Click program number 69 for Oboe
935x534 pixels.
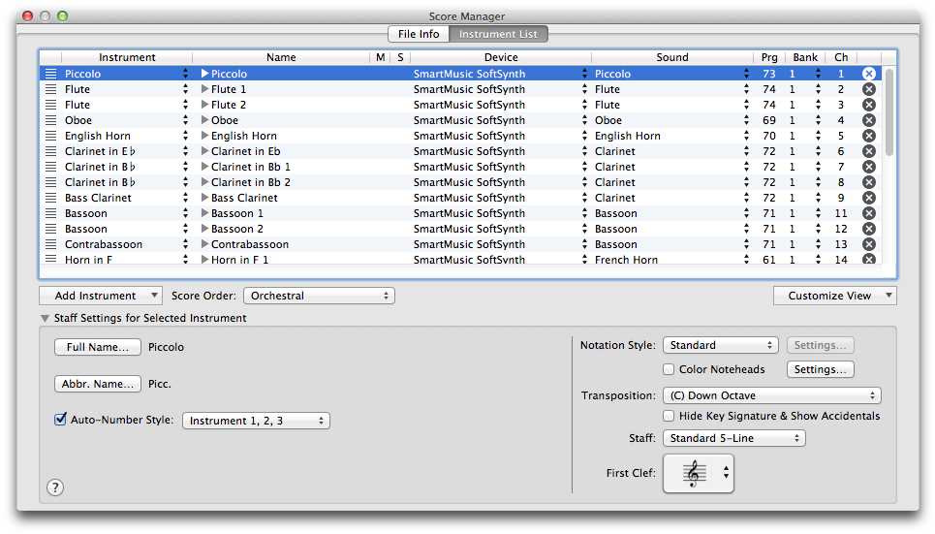(x=769, y=120)
